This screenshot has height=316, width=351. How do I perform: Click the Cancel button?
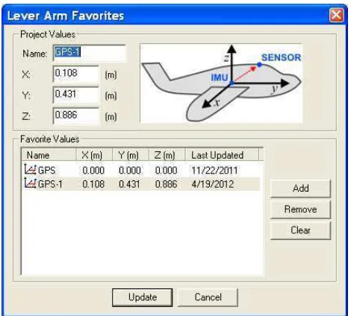click(208, 297)
